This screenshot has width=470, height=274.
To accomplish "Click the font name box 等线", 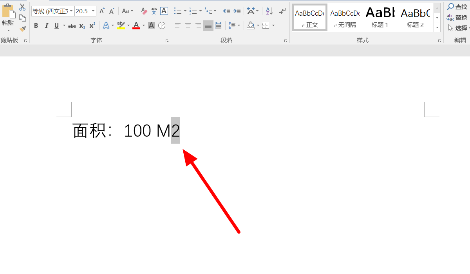I will tap(50, 11).
